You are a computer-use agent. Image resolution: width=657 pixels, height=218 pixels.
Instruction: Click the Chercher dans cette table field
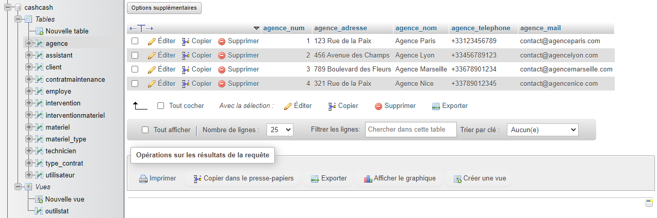pos(411,130)
